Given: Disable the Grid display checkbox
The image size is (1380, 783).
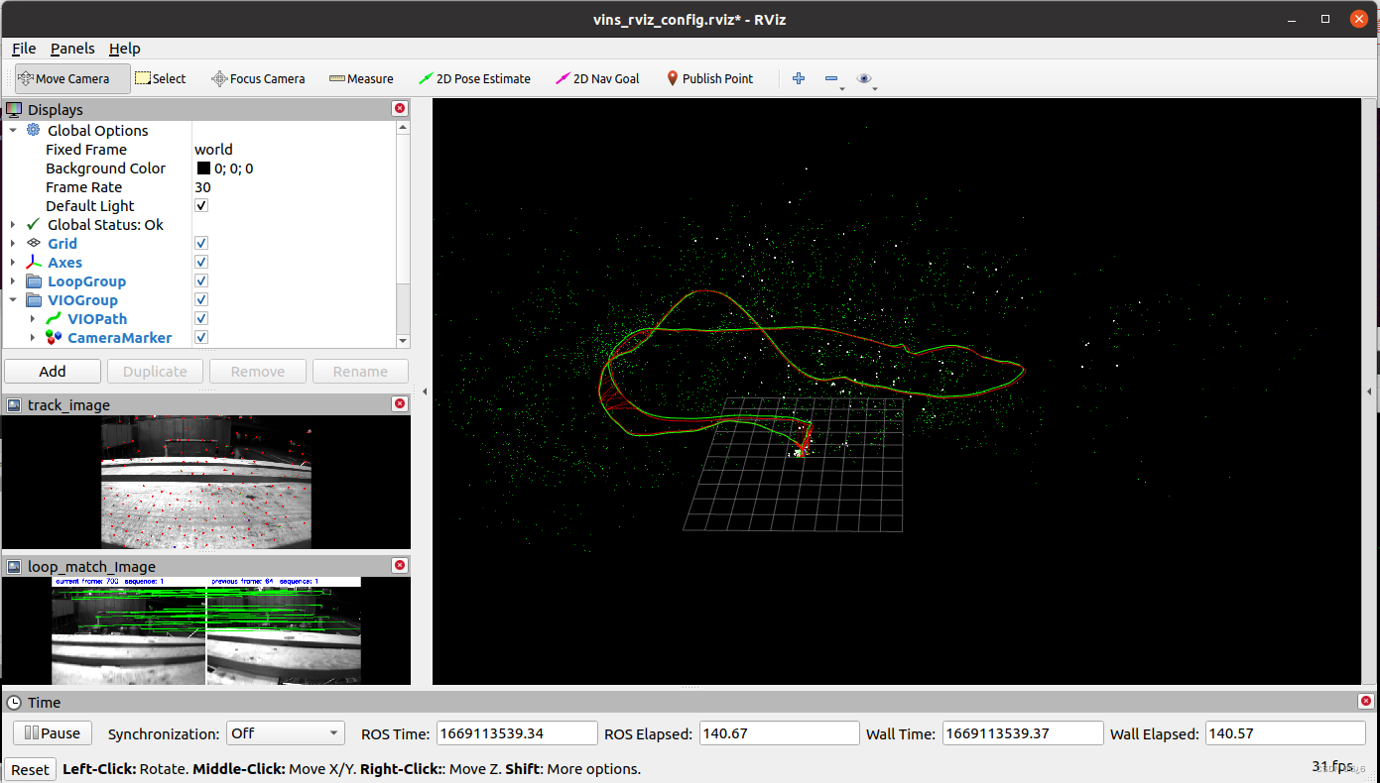Looking at the screenshot, I should click(201, 243).
